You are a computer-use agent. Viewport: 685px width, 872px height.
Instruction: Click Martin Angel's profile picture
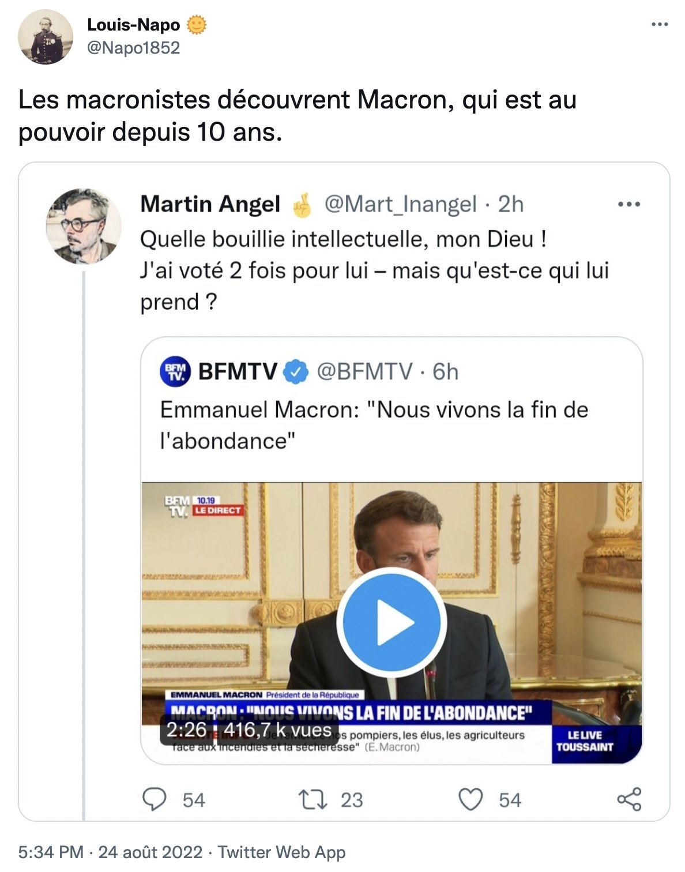tap(84, 226)
